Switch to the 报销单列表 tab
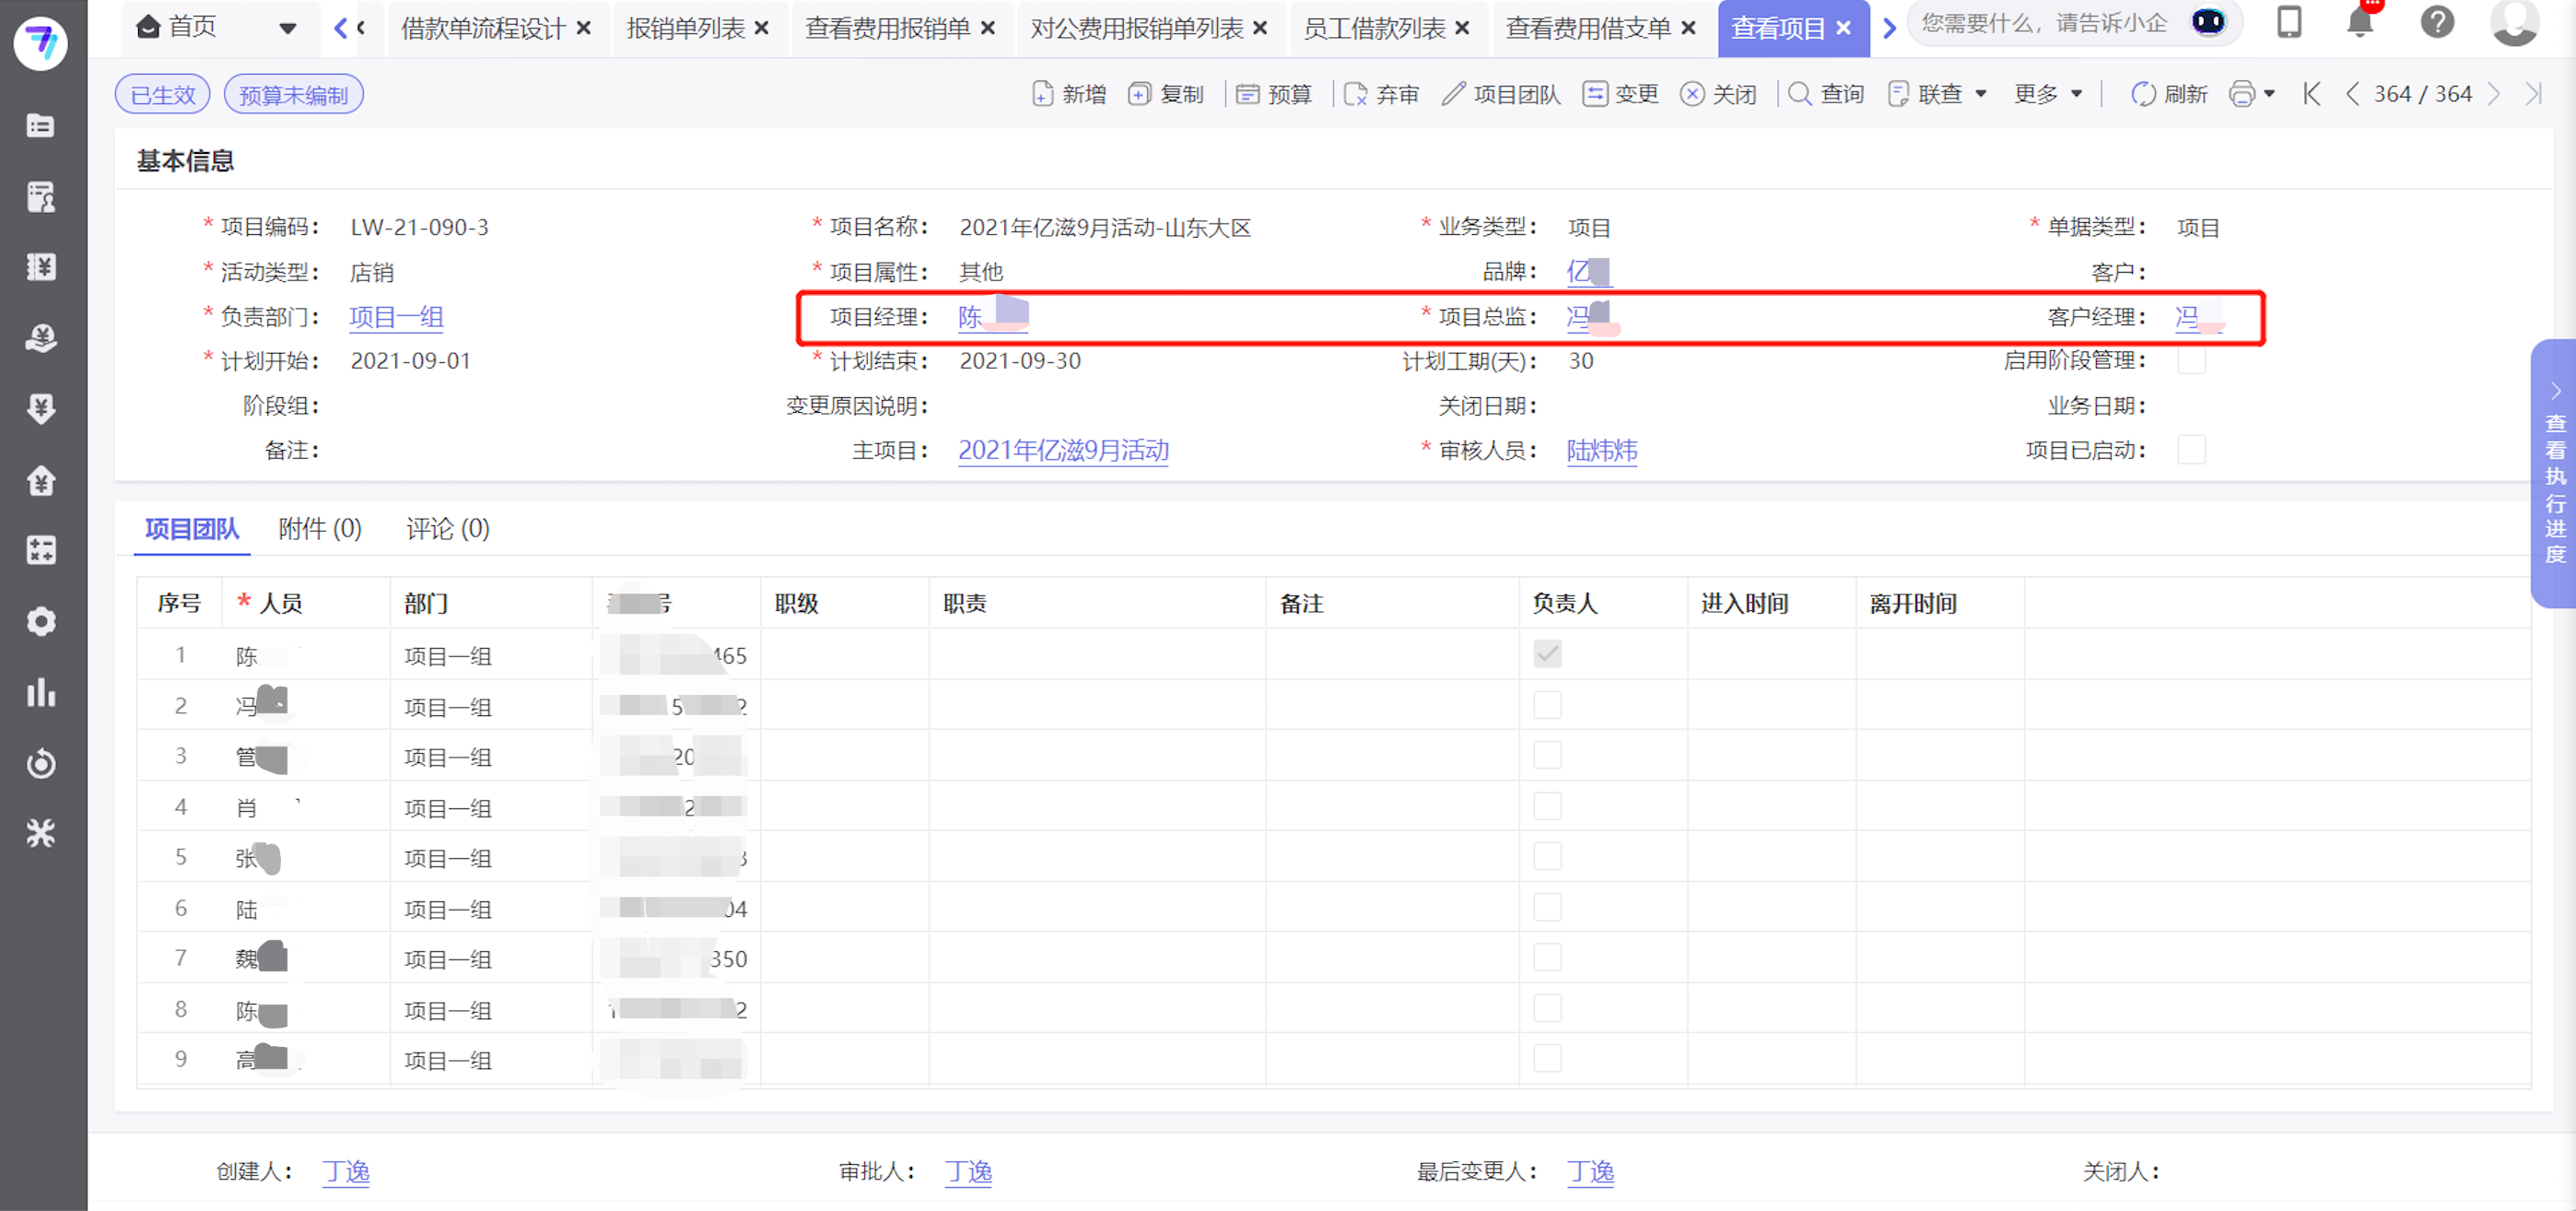Viewport: 2576px width, 1211px height. tap(685, 28)
